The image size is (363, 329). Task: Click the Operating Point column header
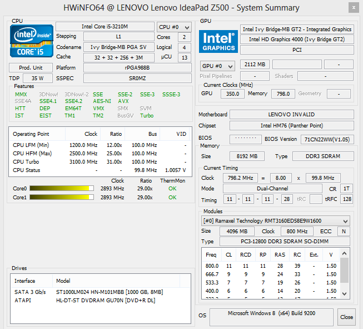(x=31, y=134)
